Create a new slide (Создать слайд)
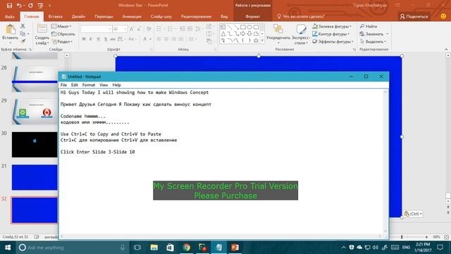Viewport: 451px width, 254px height. [x=42, y=35]
